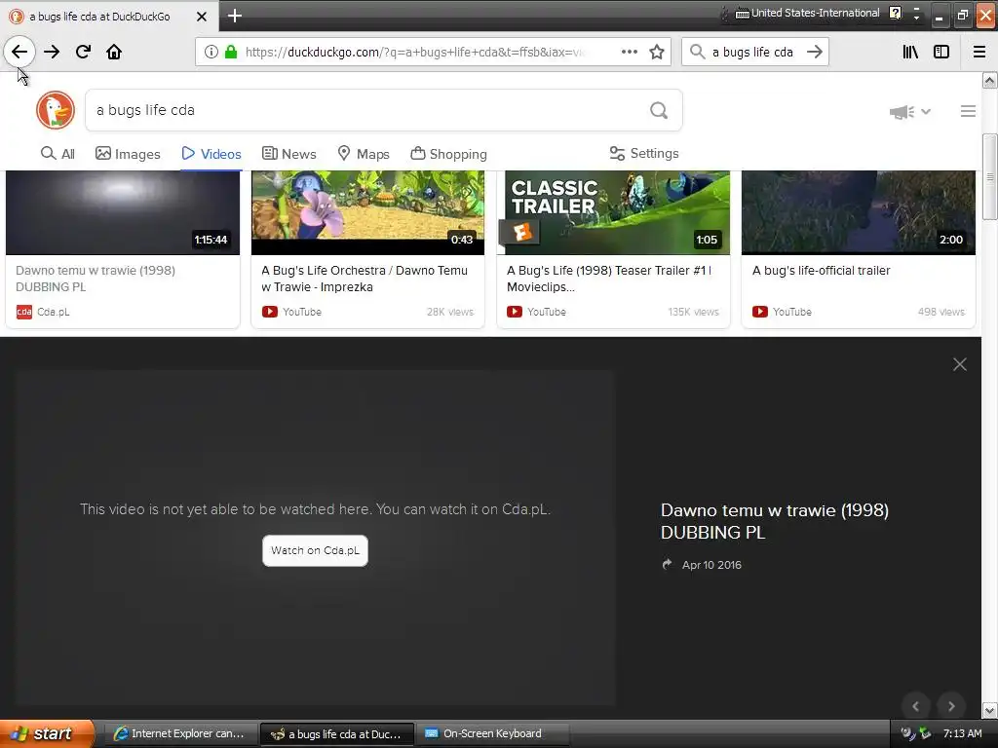Click the scrollbar up arrow
Screen dimensions: 998x748
tap(990, 80)
